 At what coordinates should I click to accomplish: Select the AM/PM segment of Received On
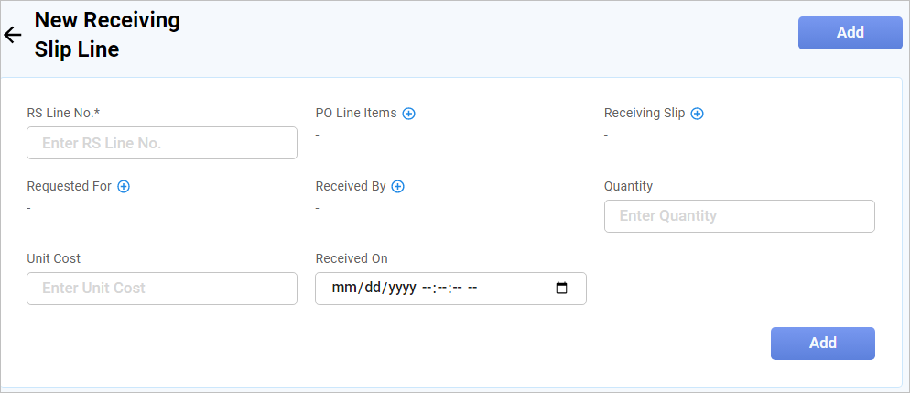(472, 288)
